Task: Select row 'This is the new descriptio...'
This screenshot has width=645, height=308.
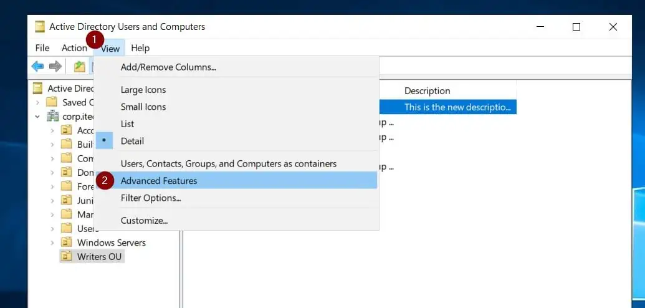Action: (447, 107)
